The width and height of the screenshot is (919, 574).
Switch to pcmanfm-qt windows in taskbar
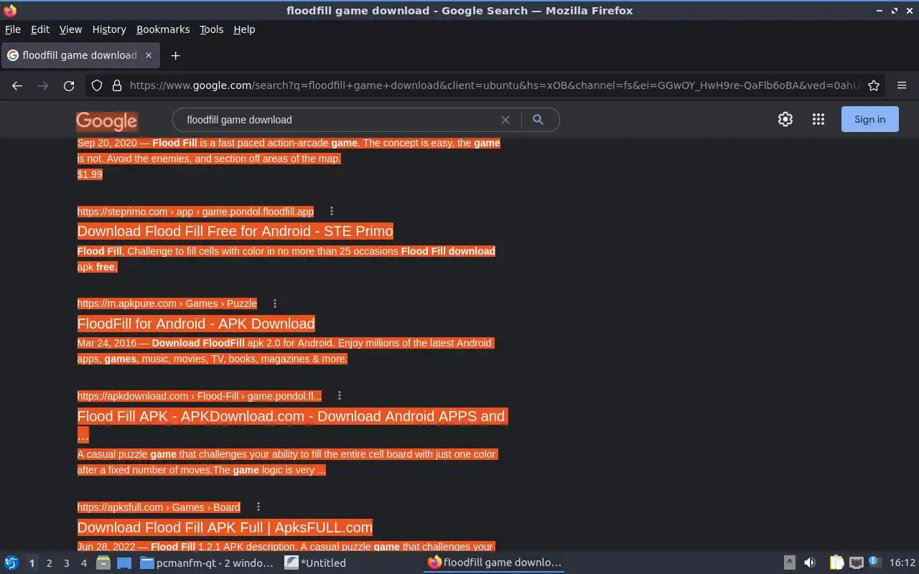coord(207,563)
